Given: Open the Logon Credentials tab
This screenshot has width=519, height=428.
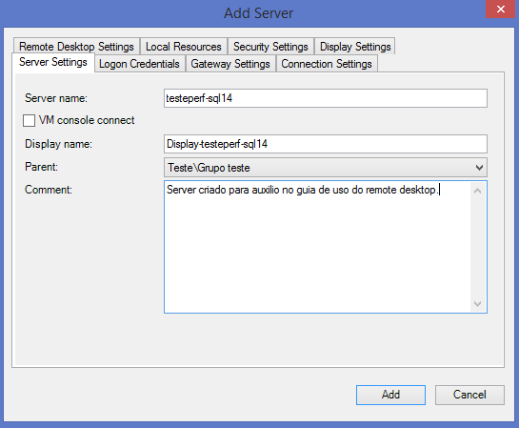Looking at the screenshot, I should coord(139,64).
